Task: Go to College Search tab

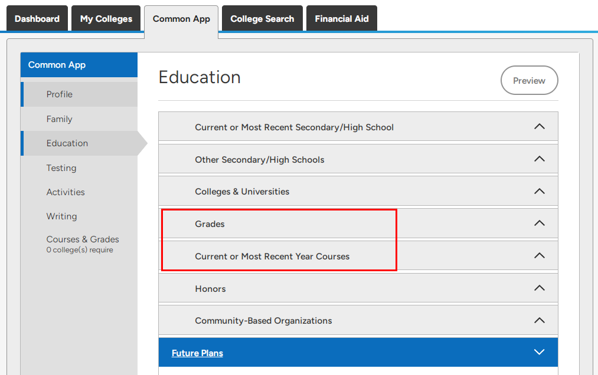Action: tap(262, 18)
